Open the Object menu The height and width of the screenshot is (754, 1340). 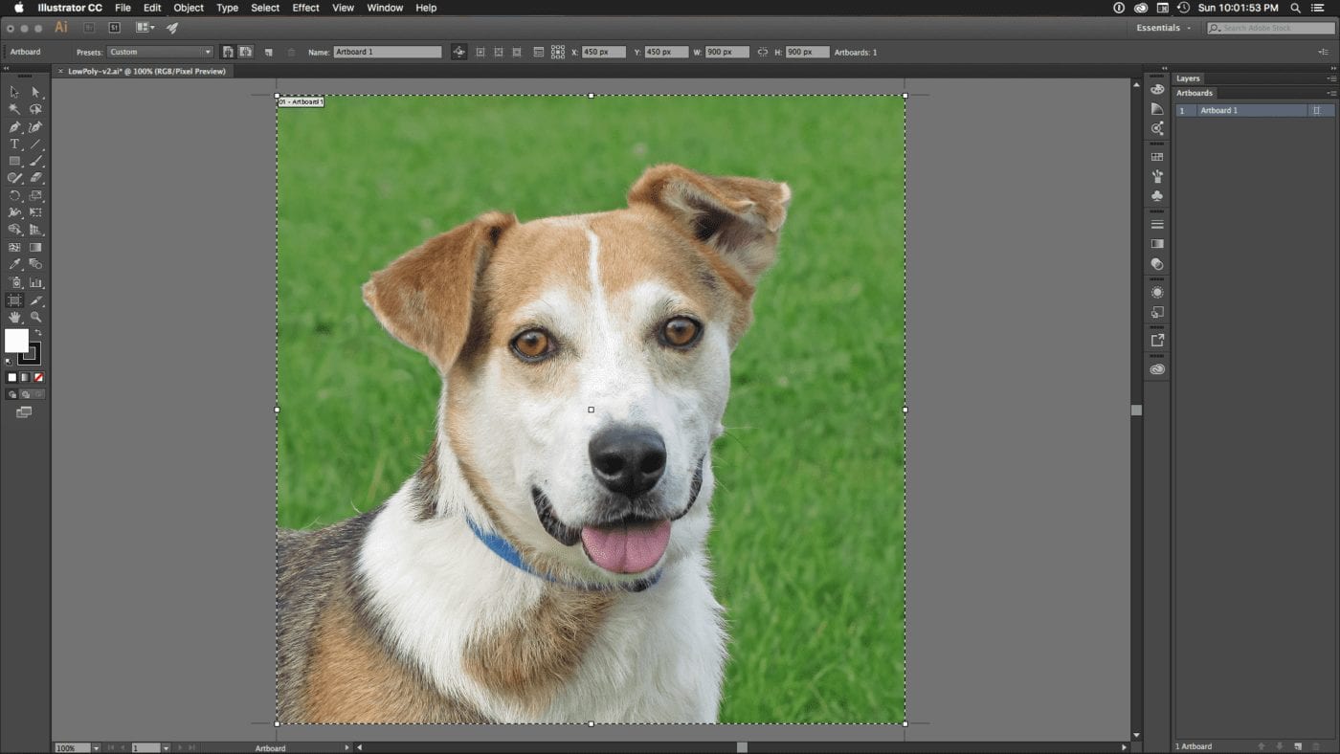[x=189, y=8]
